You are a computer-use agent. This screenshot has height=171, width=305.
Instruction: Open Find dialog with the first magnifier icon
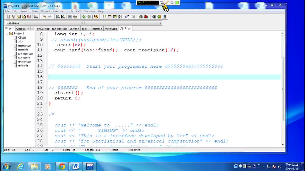[x=58, y=17]
